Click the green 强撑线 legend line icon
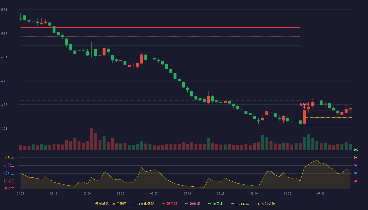 pos(209,204)
